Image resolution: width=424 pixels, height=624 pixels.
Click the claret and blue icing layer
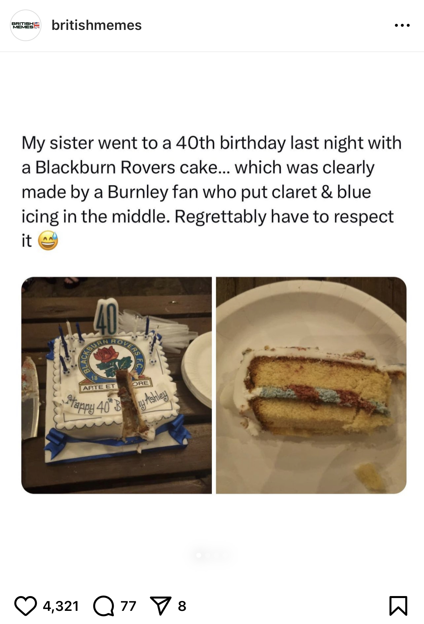322,398
